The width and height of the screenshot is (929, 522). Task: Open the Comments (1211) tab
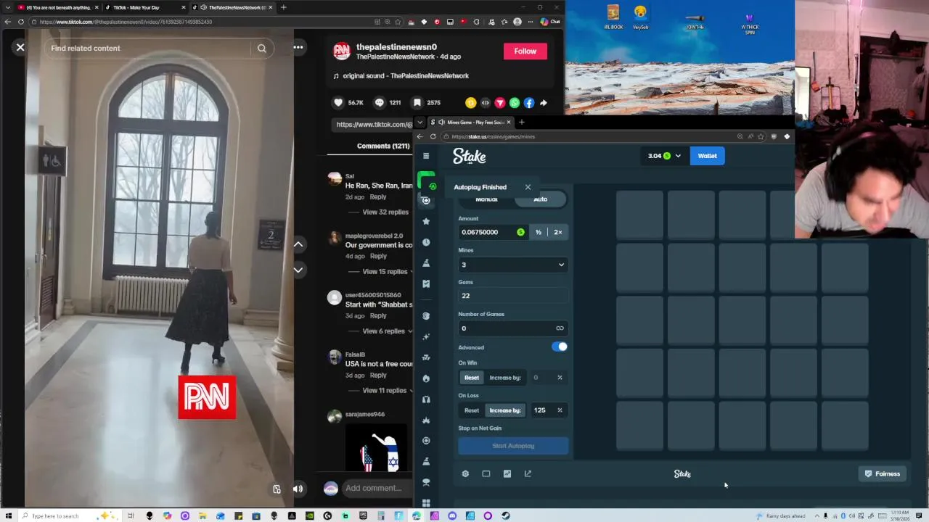(383, 146)
